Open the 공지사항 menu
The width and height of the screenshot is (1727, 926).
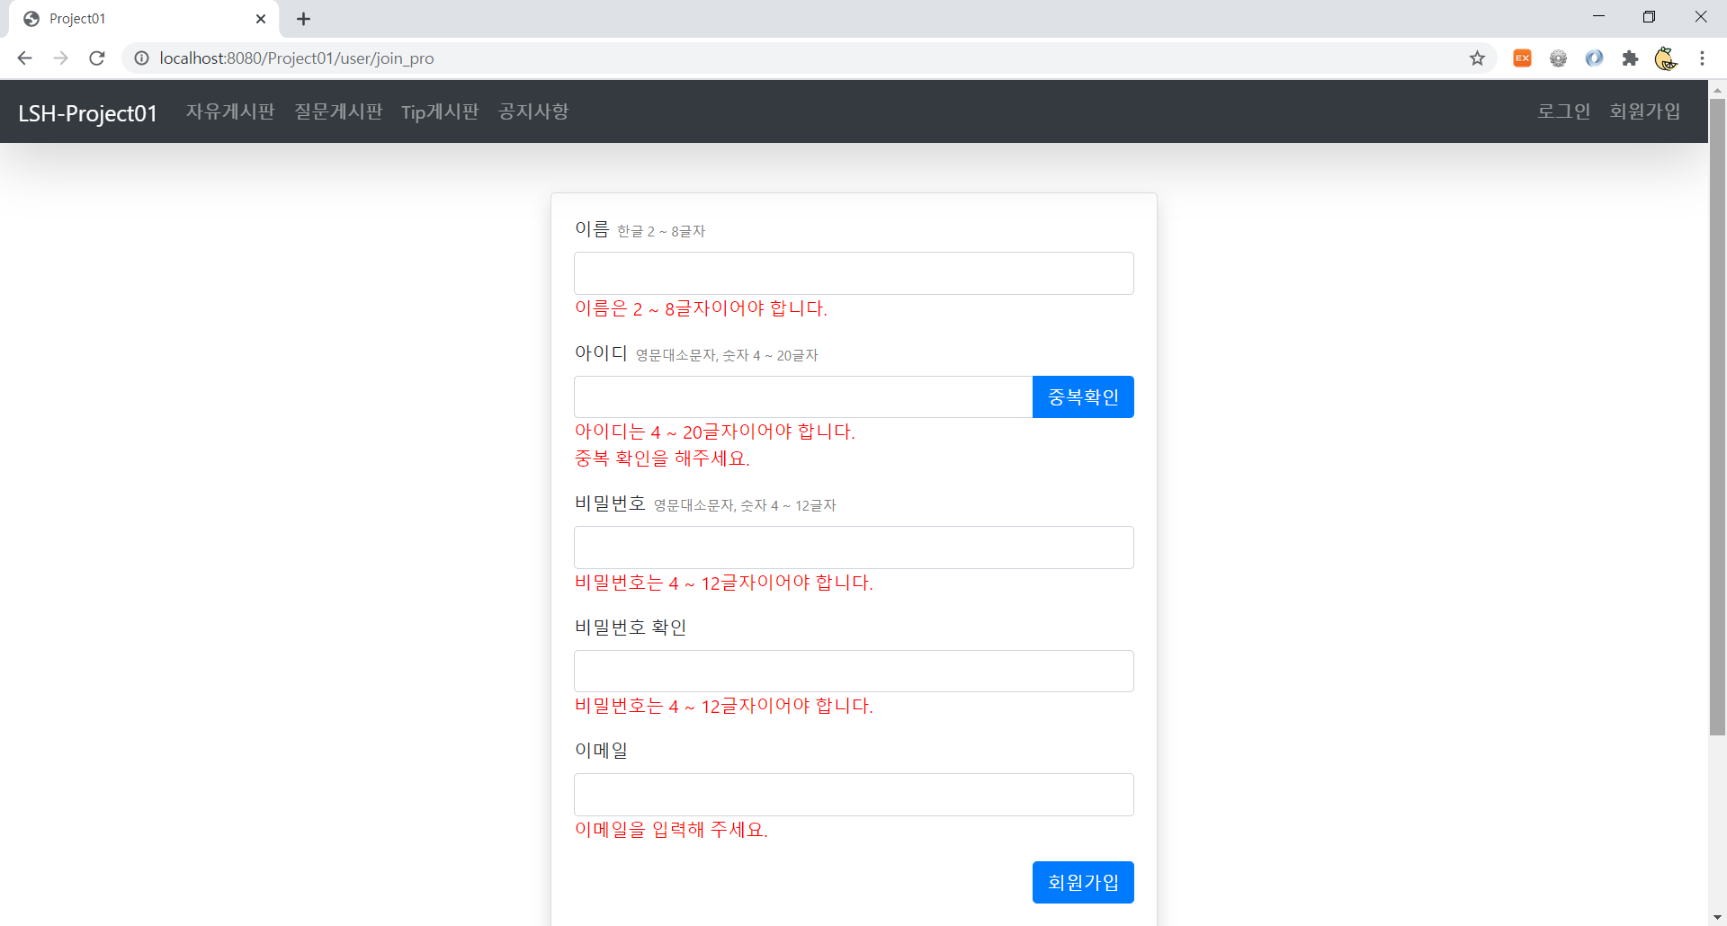(533, 111)
